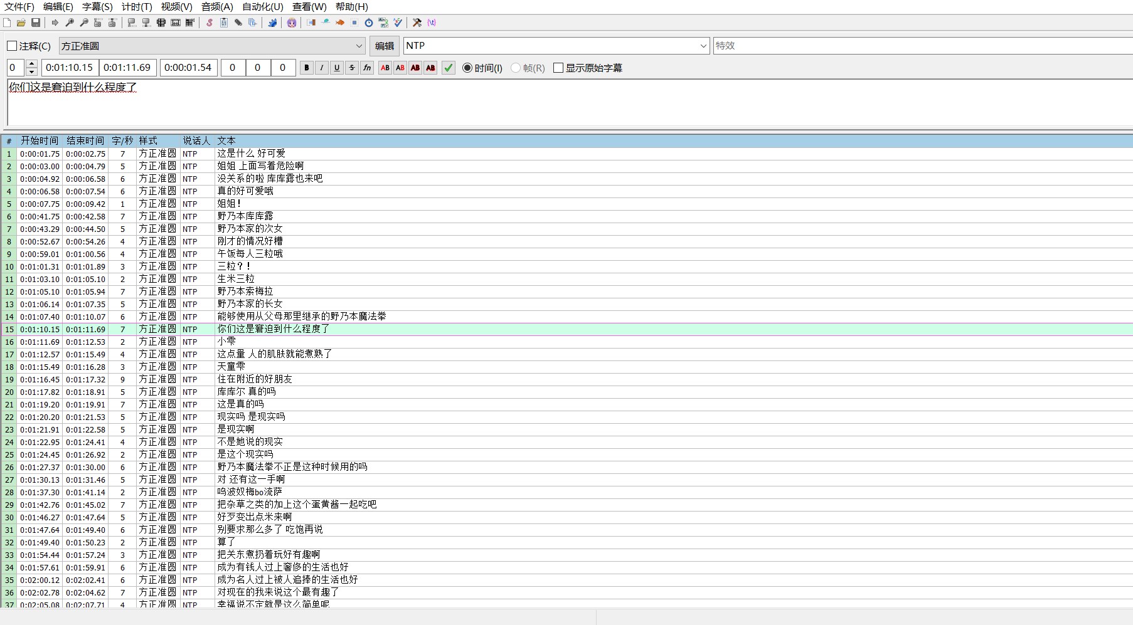Set outline color with third AB button
Screen dimensions: 1133x625
point(415,68)
